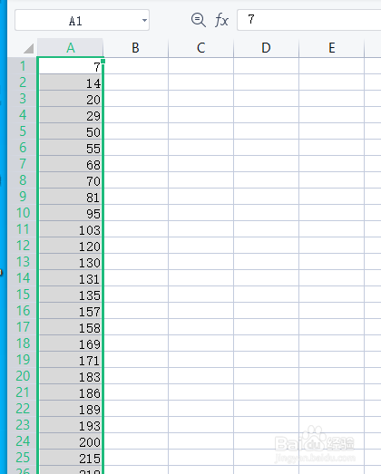
Task: Click the zoom magnifier icon beside fx
Action: pyautogui.click(x=199, y=20)
